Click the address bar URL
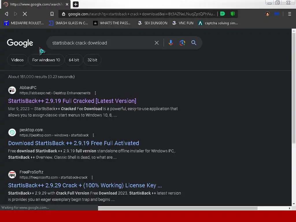This screenshot has width=296, height=222. [142, 14]
